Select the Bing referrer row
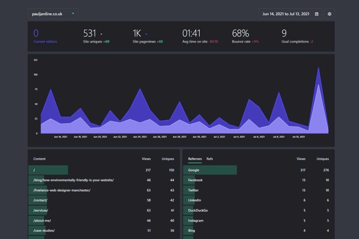The image size is (359, 239). [x=258, y=230]
